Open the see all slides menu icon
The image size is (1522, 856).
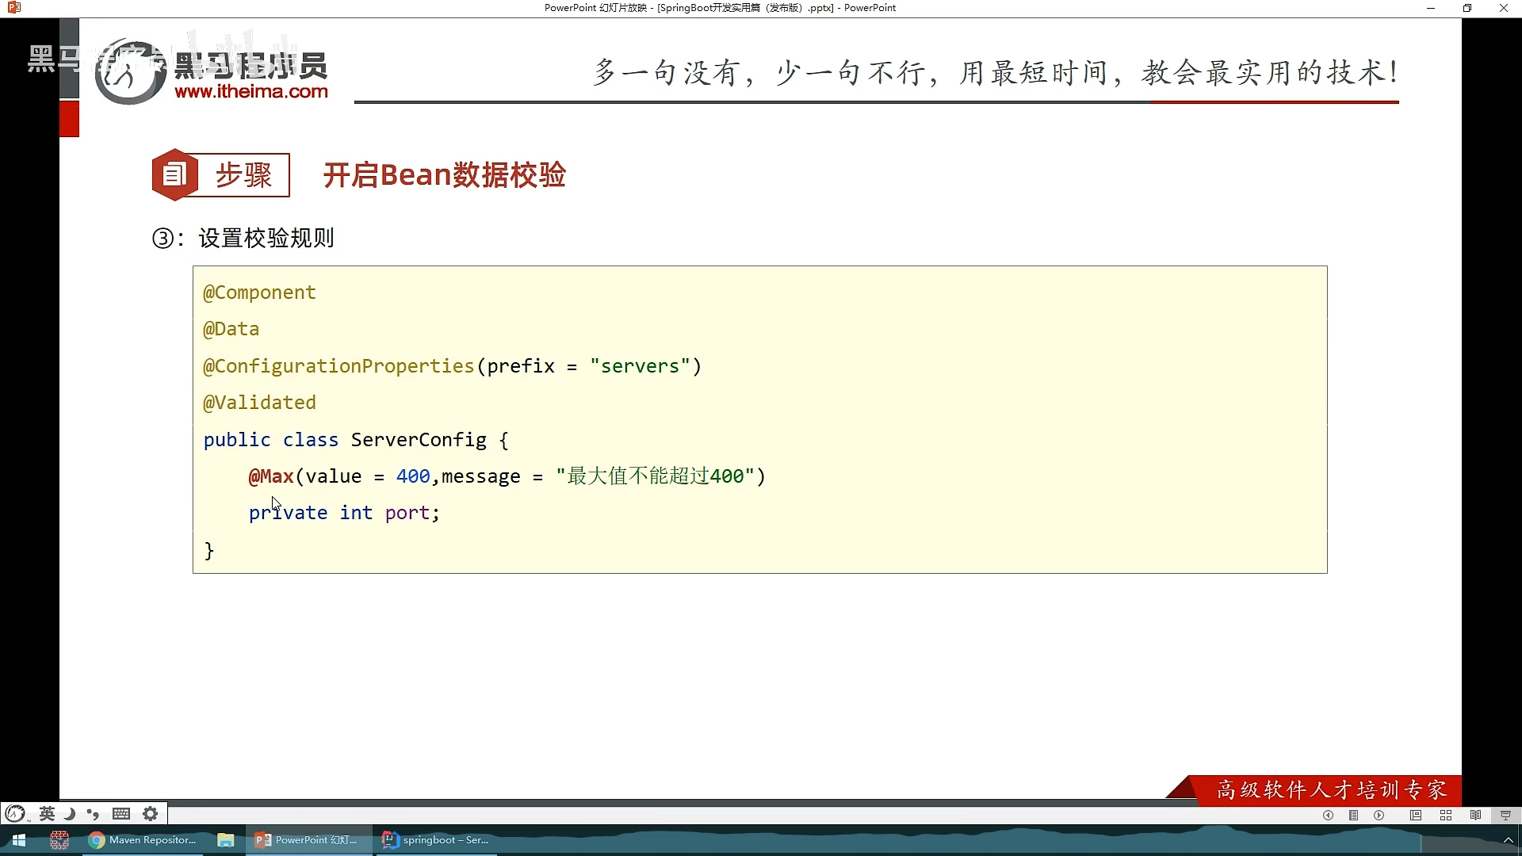click(x=1354, y=815)
